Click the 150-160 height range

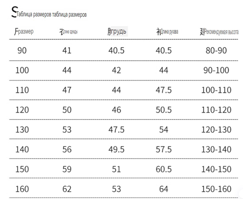coord(216,189)
